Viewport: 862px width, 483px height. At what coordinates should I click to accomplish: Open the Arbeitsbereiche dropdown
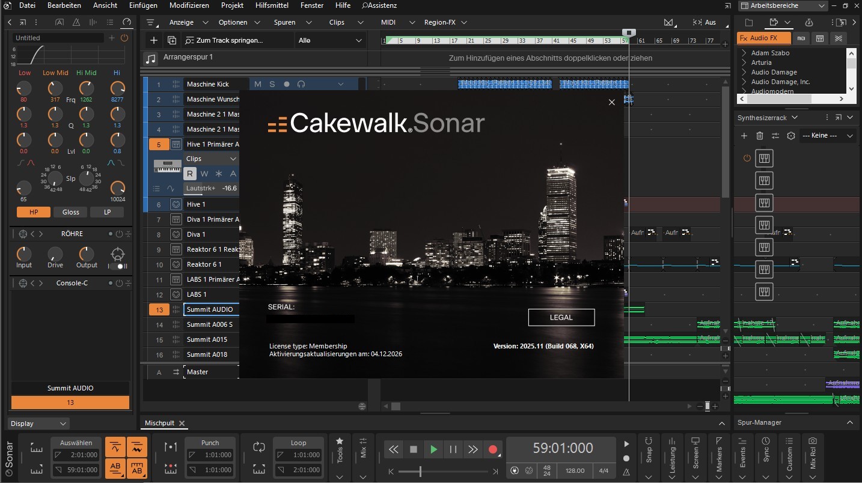pos(821,5)
